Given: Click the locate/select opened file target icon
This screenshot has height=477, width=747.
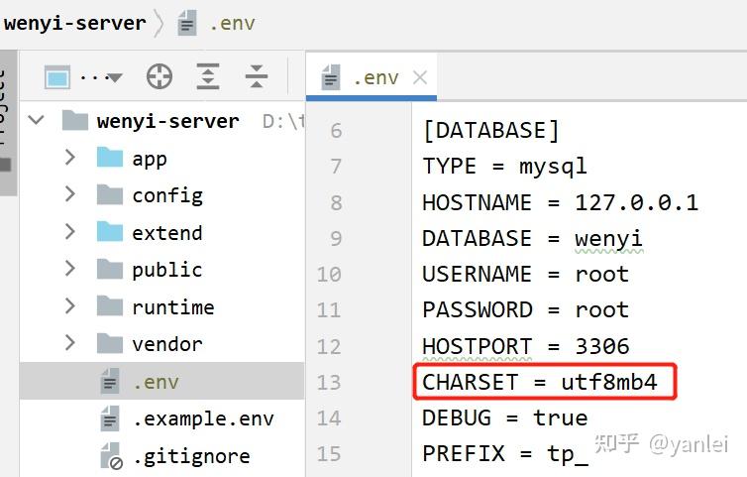Looking at the screenshot, I should pyautogui.click(x=159, y=76).
